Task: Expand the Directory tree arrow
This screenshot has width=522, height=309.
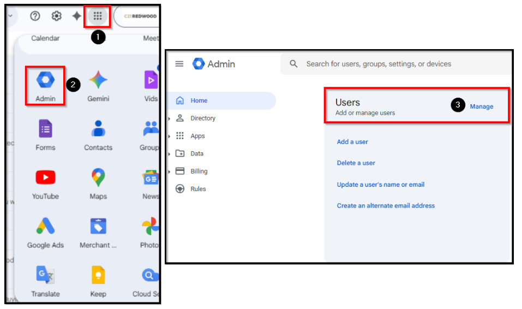Action: pyautogui.click(x=170, y=118)
